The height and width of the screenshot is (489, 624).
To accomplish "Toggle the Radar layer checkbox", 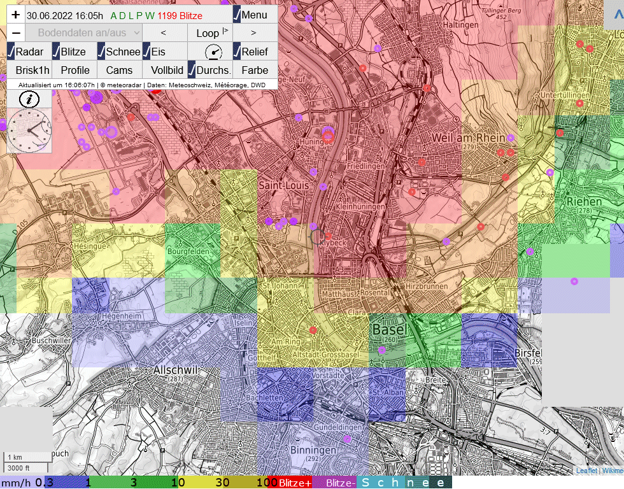I will 26,52.
